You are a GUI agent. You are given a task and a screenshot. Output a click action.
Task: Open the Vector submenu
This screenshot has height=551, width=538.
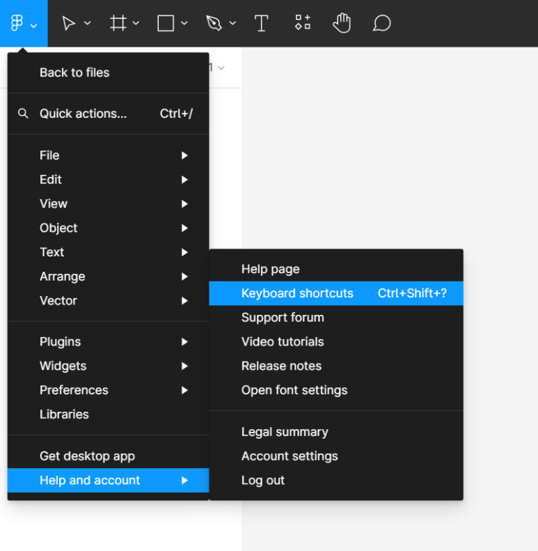click(108, 301)
